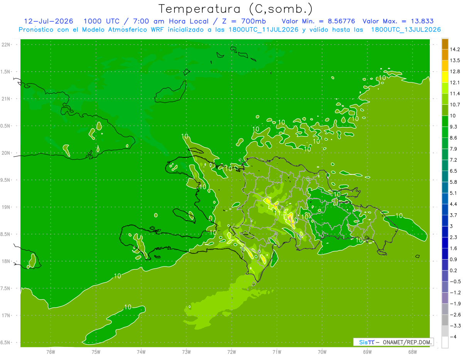463x357 pixels.
Task: Pick the lavender swatch between -1.9 and -1.2
Action: point(445,298)
